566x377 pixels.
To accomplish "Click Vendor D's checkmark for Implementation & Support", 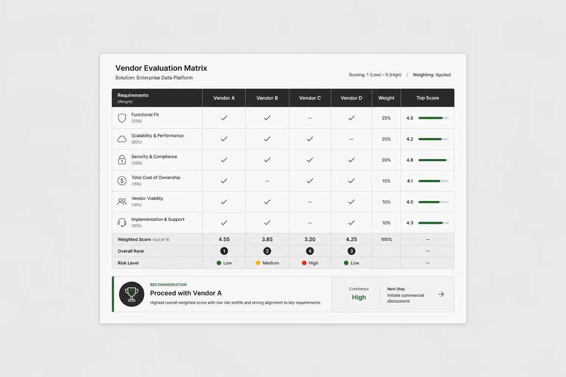I will [x=352, y=223].
